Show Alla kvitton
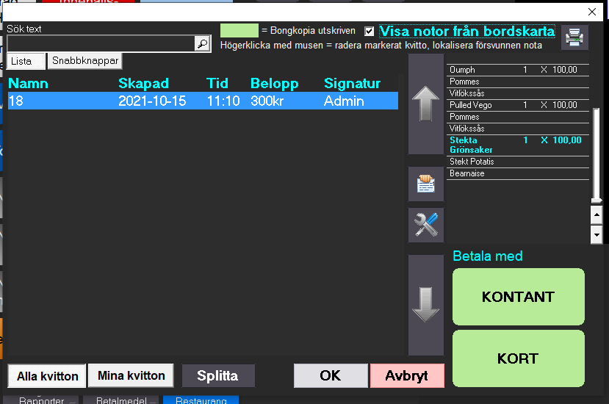 click(48, 375)
